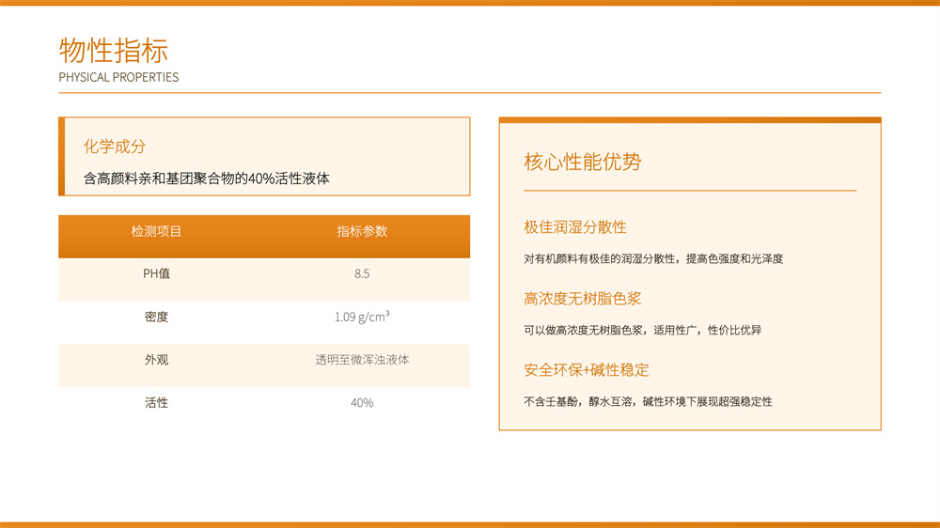
Task: Click the 40% value in the table
Action: 362,403
